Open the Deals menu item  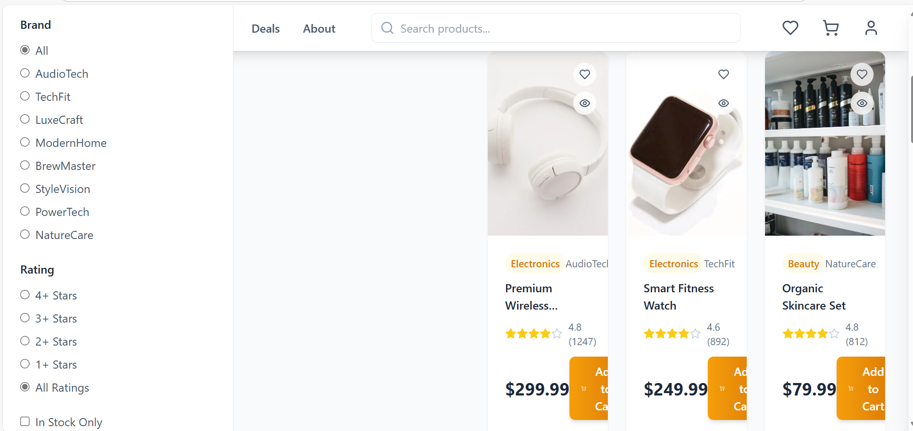[x=265, y=28]
